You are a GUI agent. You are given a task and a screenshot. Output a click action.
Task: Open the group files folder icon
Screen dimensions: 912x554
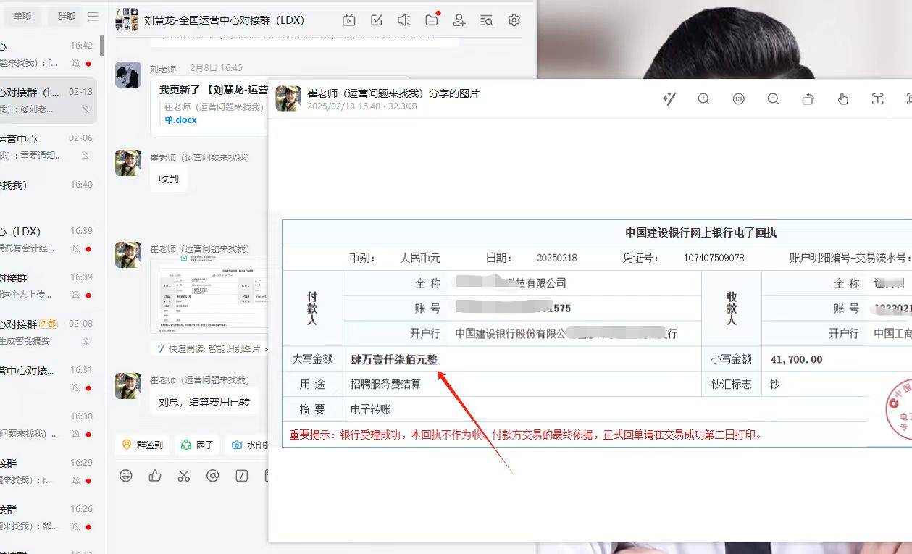click(432, 20)
